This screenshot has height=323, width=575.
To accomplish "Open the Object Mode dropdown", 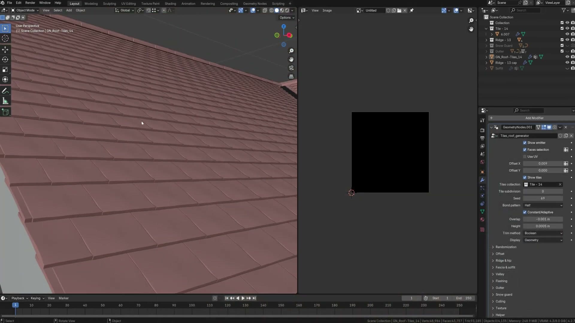I will (25, 10).
